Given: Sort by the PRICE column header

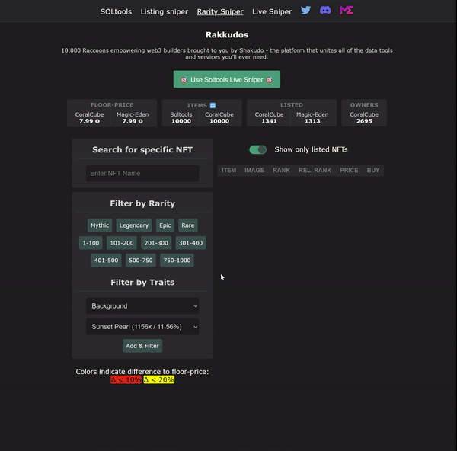Looking at the screenshot, I should (349, 171).
